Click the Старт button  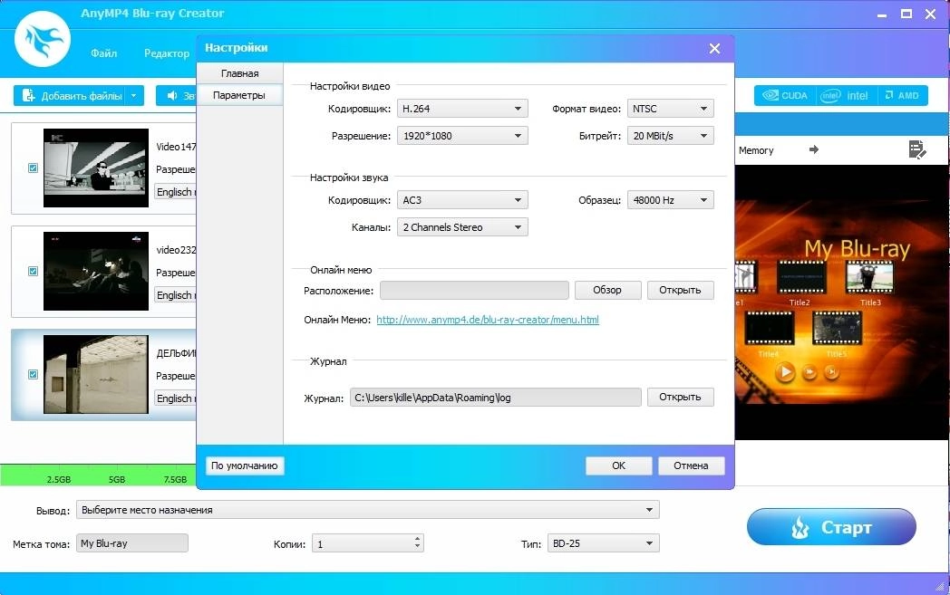(831, 527)
